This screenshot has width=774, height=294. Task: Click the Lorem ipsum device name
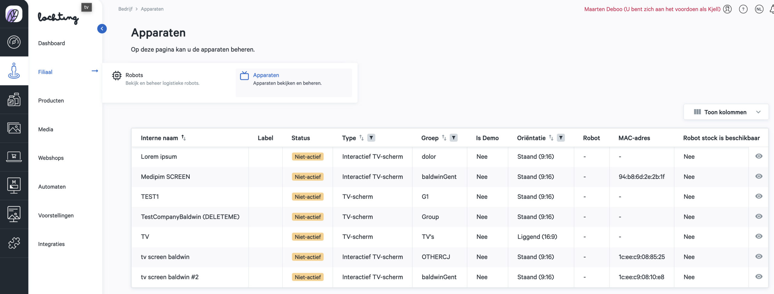(x=159, y=157)
